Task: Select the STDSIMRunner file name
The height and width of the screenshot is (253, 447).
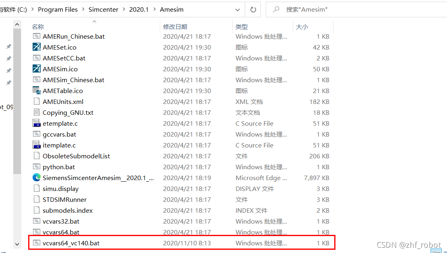Action: pos(64,200)
